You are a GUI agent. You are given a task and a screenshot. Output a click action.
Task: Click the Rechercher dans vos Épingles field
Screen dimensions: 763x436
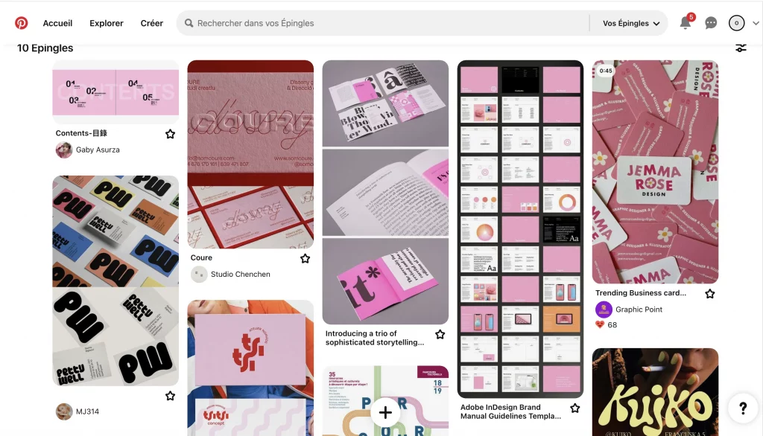click(x=382, y=23)
